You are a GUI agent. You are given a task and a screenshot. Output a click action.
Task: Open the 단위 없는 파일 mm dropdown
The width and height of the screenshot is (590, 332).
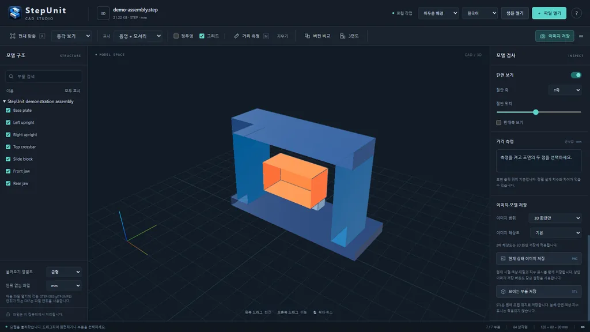click(64, 286)
